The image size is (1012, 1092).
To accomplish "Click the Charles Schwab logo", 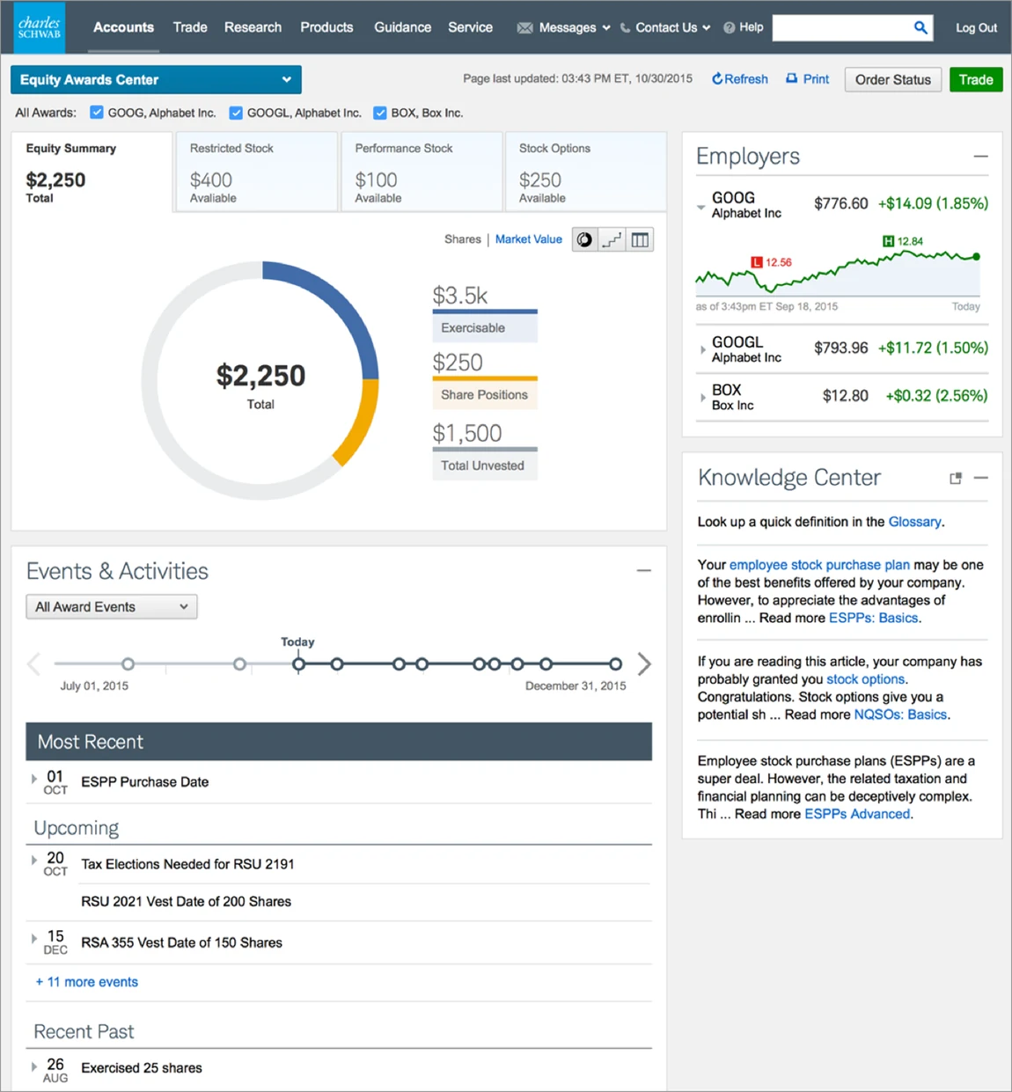I will click(40, 26).
